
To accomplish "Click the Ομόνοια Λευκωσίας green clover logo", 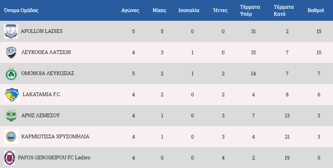I will [x=11, y=74].
